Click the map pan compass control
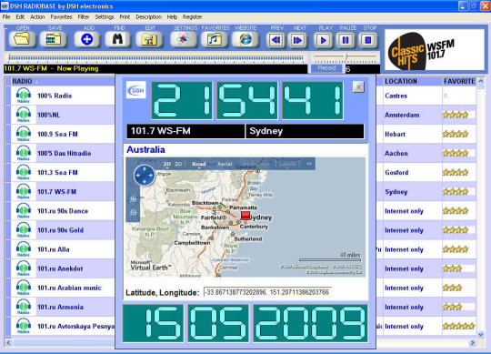The width and height of the screenshot is (491, 354). tap(144, 176)
